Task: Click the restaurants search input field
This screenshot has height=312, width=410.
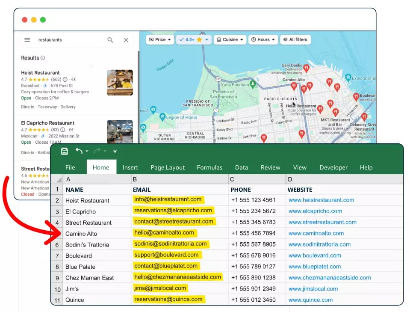Action: [64, 39]
